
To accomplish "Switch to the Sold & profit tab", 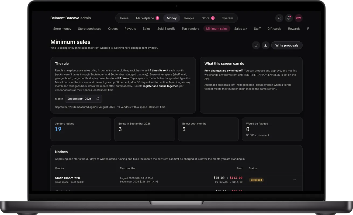I will (166, 28).
